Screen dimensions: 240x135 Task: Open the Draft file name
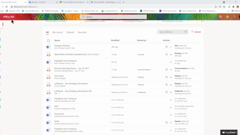pyautogui.click(x=57, y=121)
